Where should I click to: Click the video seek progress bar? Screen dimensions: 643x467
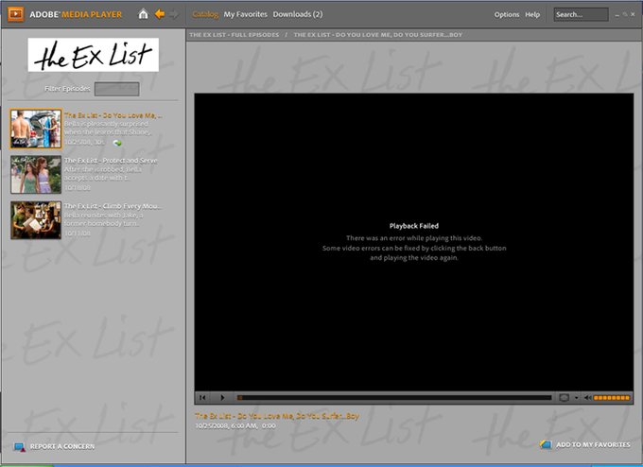coord(394,397)
